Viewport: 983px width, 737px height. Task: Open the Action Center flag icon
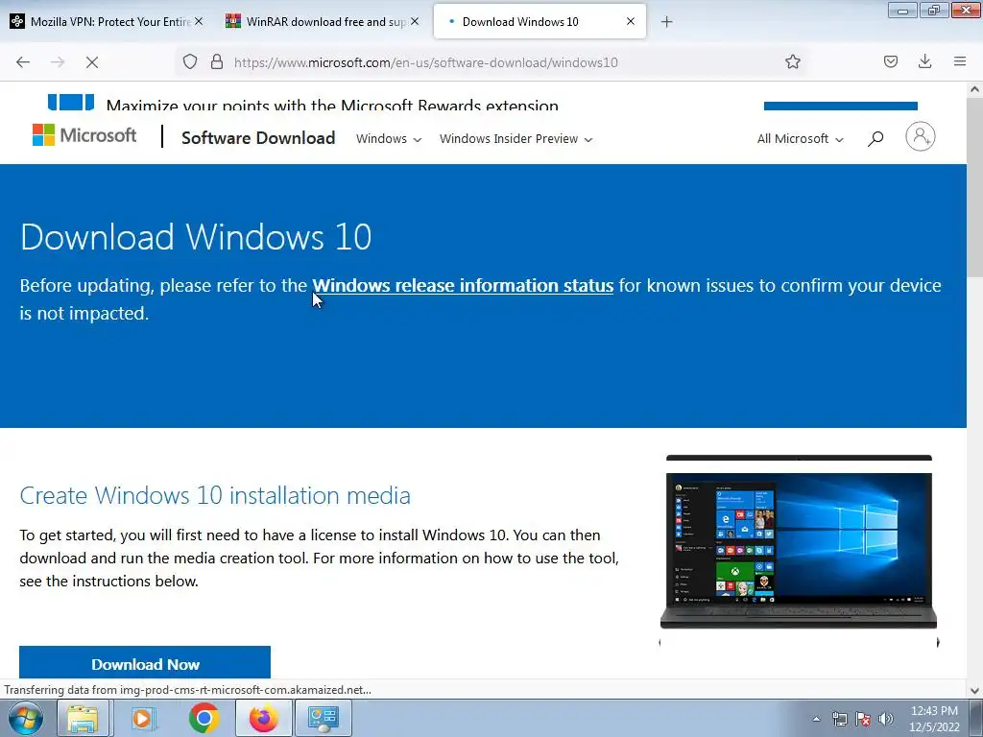(x=863, y=719)
